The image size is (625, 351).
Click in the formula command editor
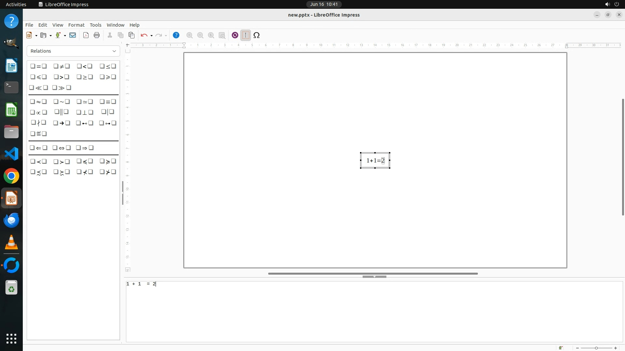374,311
